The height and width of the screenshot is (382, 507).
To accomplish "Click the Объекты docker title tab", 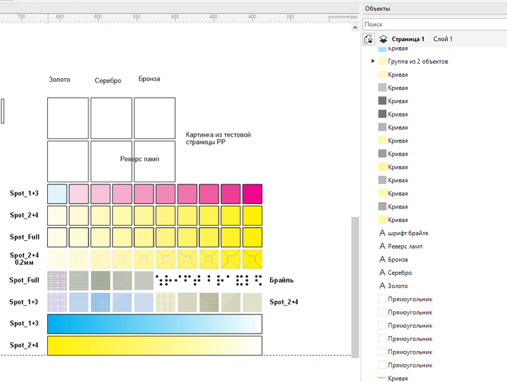I will [x=377, y=9].
